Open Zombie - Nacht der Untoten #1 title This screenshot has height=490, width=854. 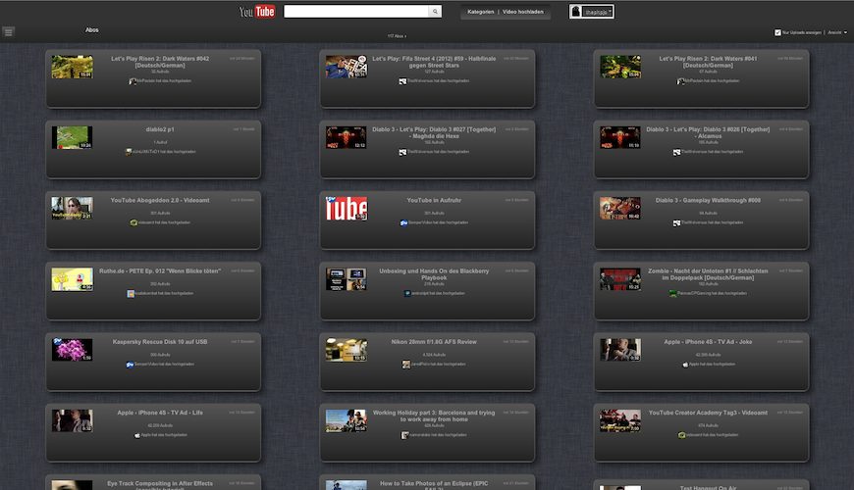(x=708, y=274)
